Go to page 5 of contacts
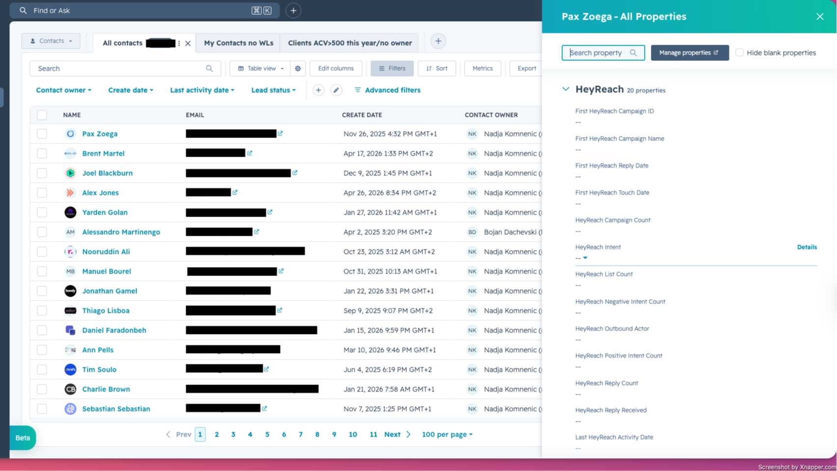Image resolution: width=837 pixels, height=471 pixels. tap(267, 435)
